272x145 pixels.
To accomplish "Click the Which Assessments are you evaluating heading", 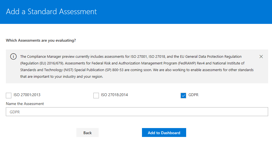I will pyautogui.click(x=41, y=40).
